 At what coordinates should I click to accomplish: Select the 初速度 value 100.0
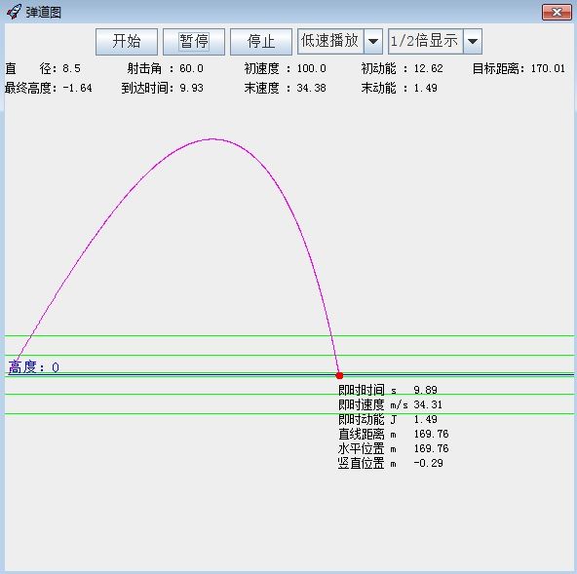311,68
